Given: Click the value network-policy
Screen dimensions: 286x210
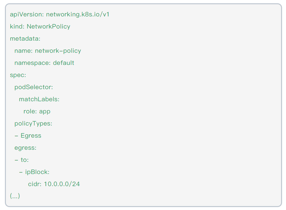Looking at the screenshot, I should 58,51.
